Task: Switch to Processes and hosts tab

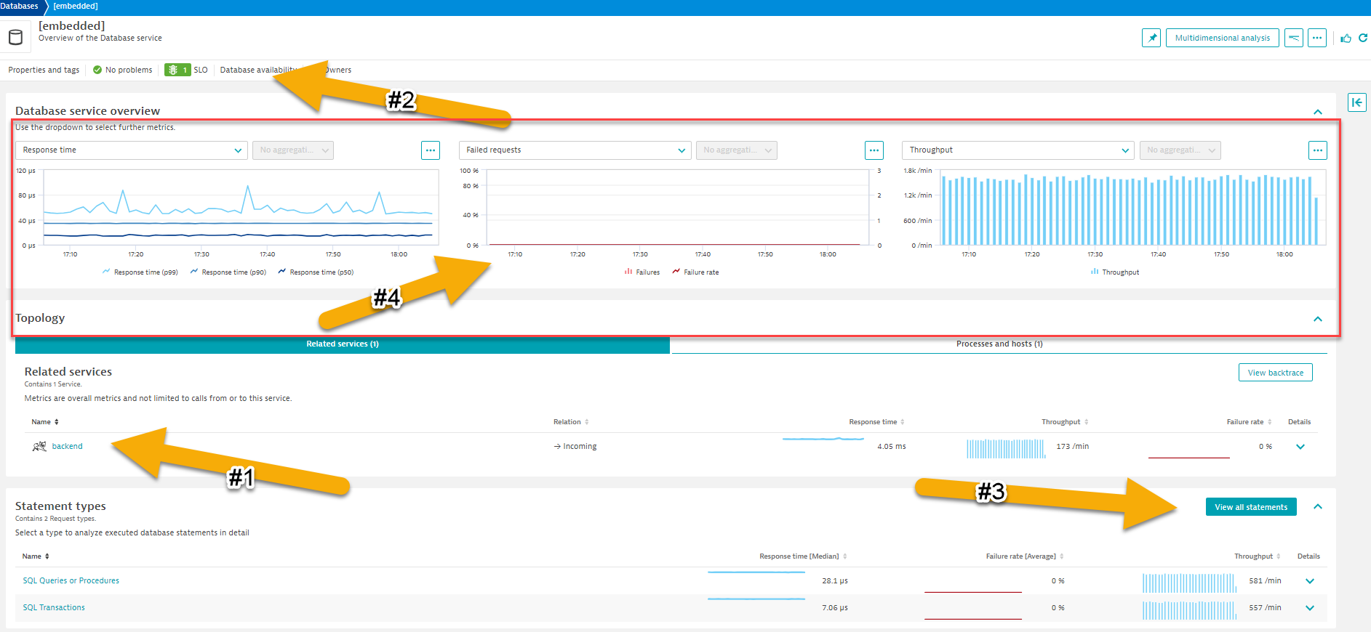Action: click(999, 344)
